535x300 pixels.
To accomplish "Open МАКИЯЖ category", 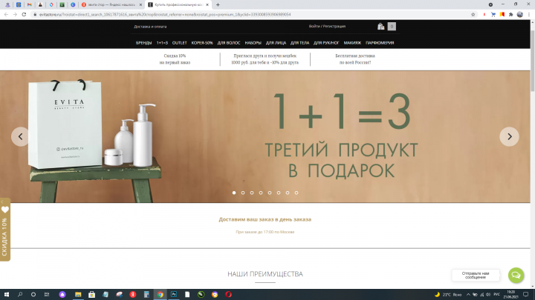I will [352, 43].
